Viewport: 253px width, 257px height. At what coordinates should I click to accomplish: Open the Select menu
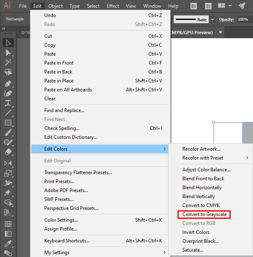click(93, 6)
